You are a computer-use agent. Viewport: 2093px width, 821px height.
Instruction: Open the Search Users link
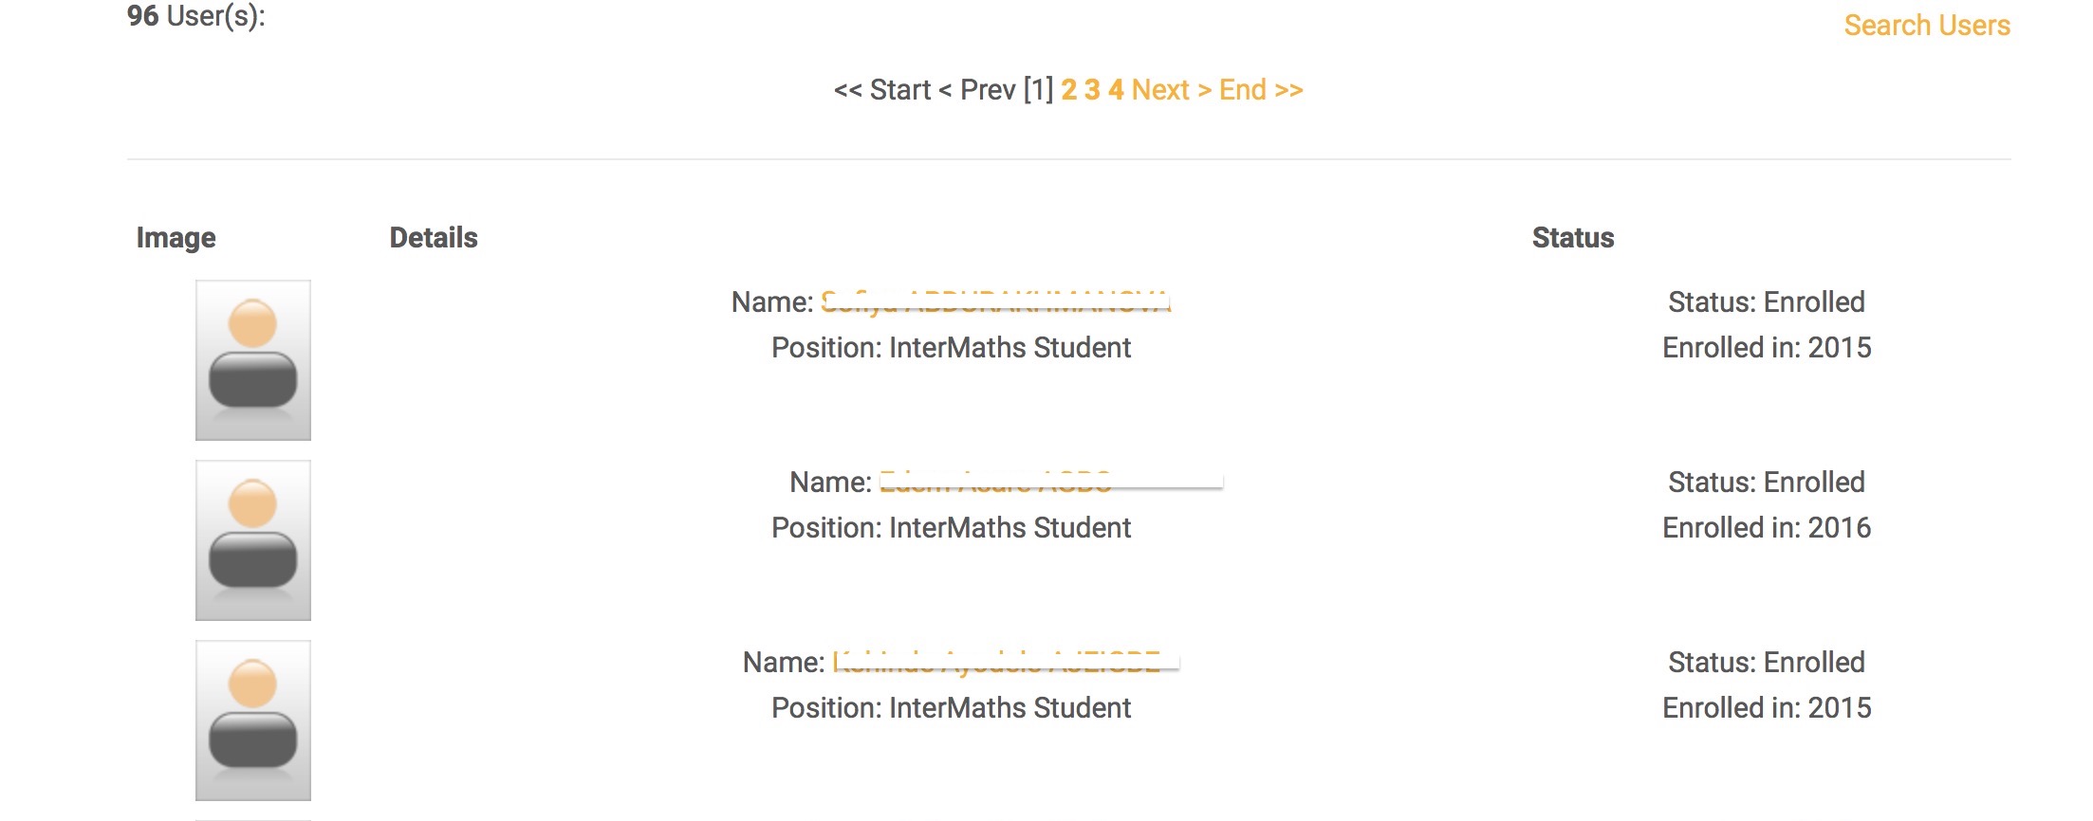1926,26
